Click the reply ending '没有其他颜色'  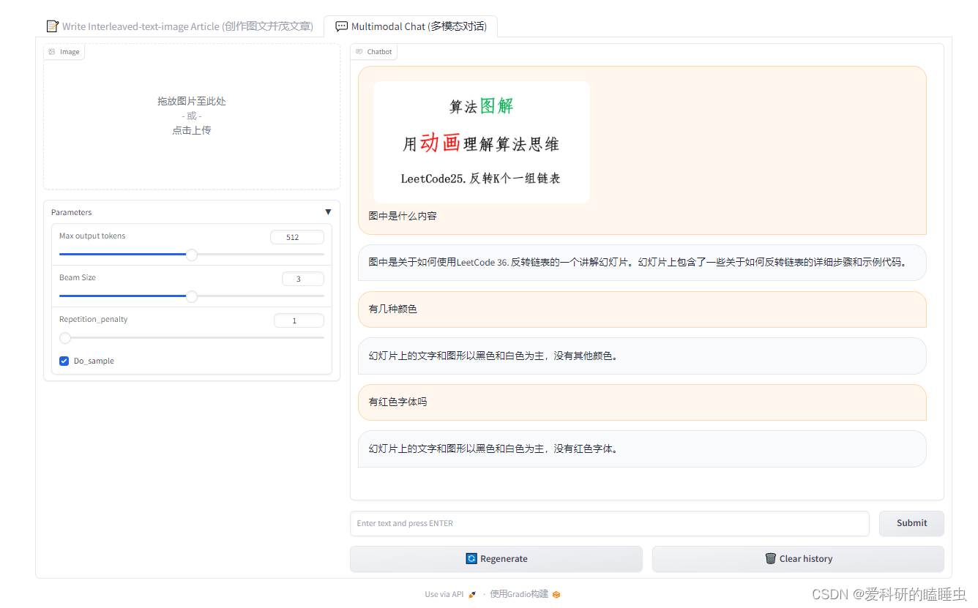pos(642,356)
